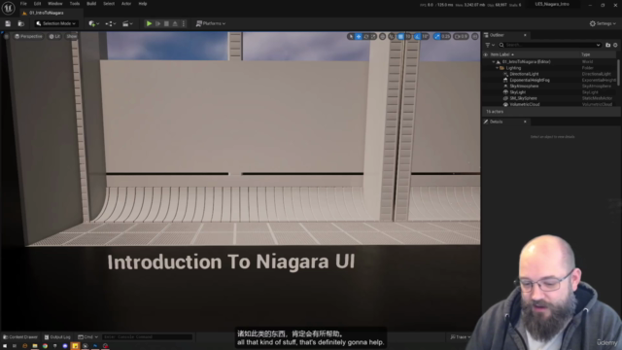Click the Perspective view mode button

click(x=28, y=37)
